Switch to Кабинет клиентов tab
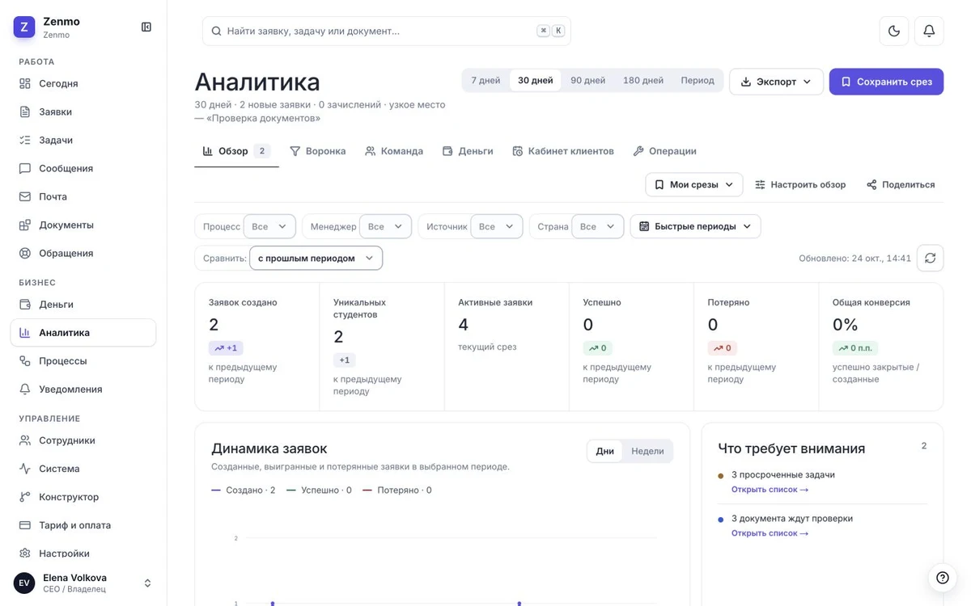 (x=563, y=151)
